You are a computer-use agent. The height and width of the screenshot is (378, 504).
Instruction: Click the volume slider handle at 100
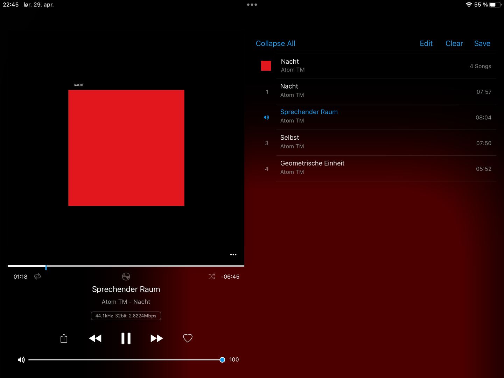[222, 360]
